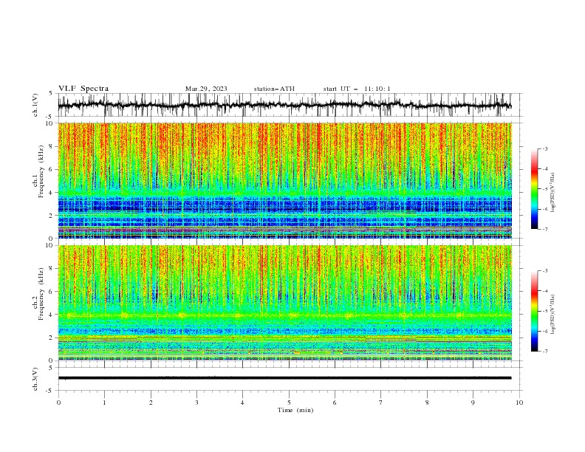Click the ch.2 PSD color scale bar
Viewport: 585px width, 452px height.
click(x=535, y=311)
